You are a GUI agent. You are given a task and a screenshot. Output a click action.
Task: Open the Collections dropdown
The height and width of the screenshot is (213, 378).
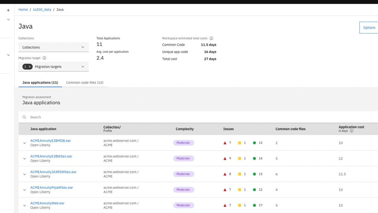54,47
